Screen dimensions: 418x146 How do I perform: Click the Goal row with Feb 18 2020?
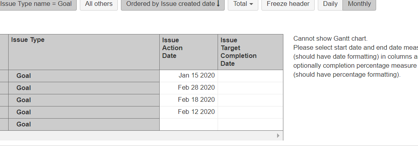point(84,100)
